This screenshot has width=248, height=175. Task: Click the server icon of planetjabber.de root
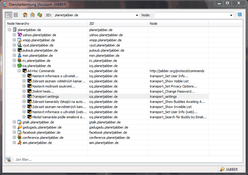coord(15,30)
